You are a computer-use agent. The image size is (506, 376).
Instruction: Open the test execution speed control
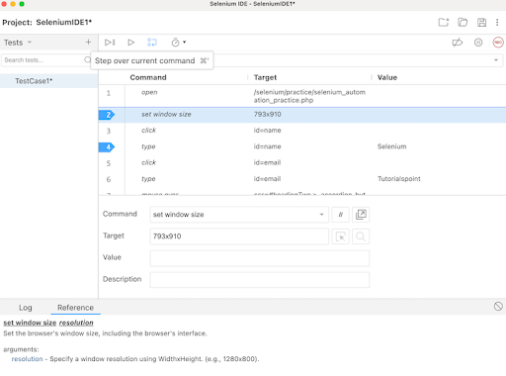[x=178, y=43]
